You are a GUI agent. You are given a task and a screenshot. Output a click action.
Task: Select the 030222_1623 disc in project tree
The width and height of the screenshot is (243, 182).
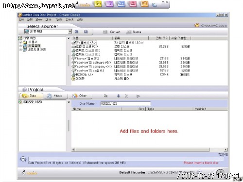33,102
